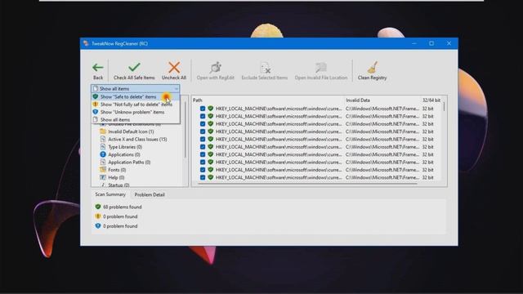
Task: Switch to the Scan Summary tab
Action: pos(110,194)
